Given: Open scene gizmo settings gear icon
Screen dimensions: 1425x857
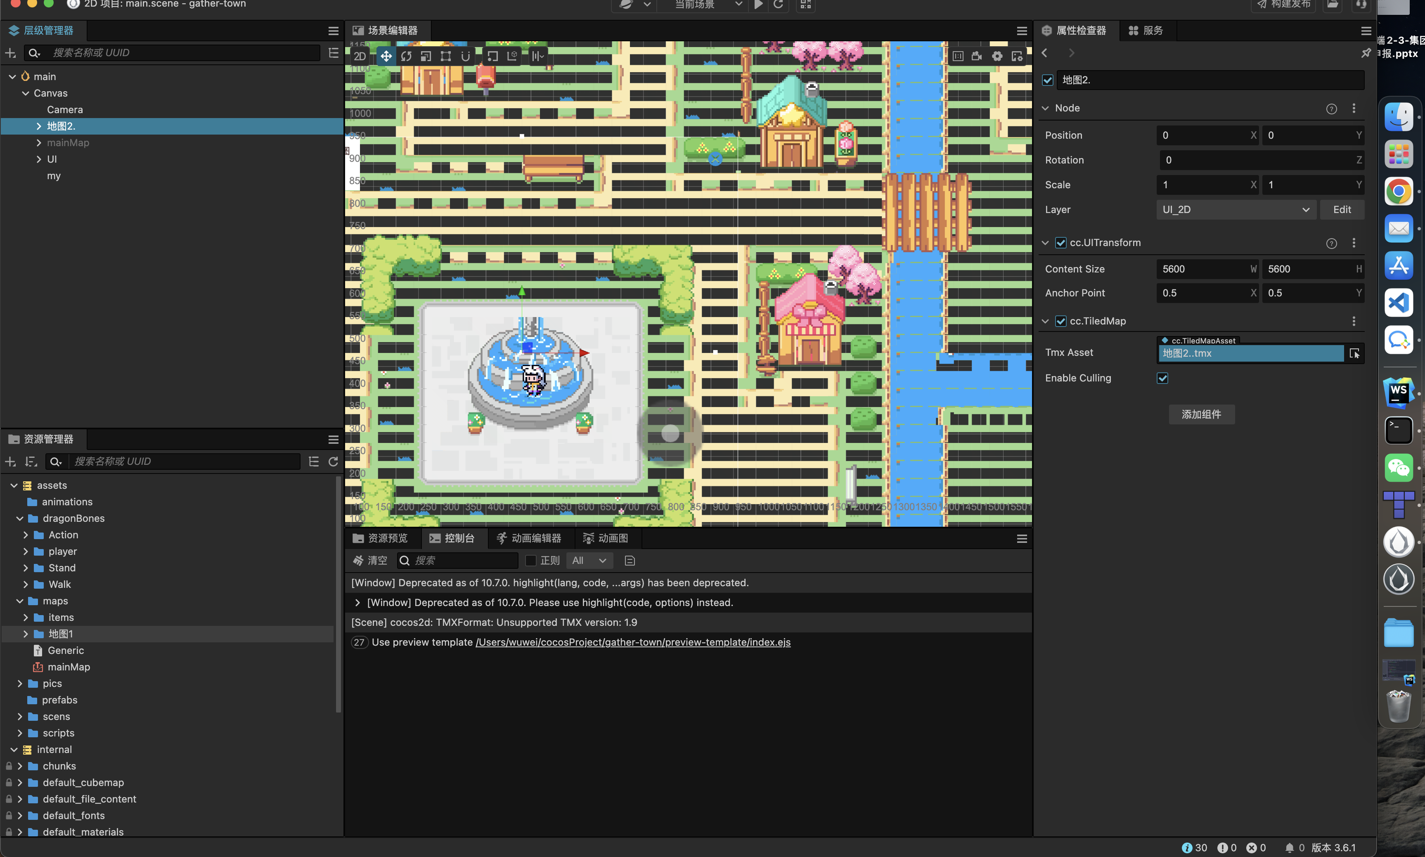Looking at the screenshot, I should click(997, 56).
